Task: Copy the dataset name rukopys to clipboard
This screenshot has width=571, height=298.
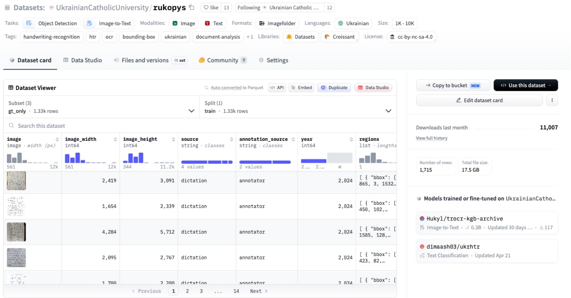Action: [192, 7]
